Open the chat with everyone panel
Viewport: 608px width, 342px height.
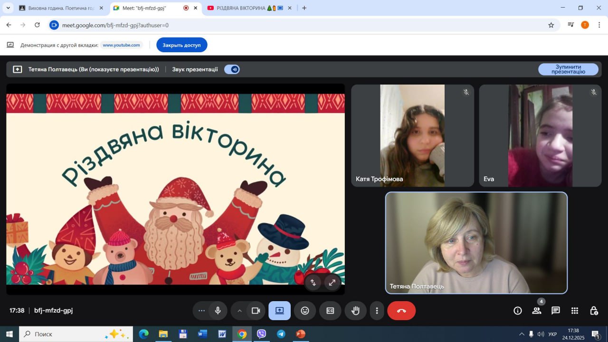[x=556, y=311]
